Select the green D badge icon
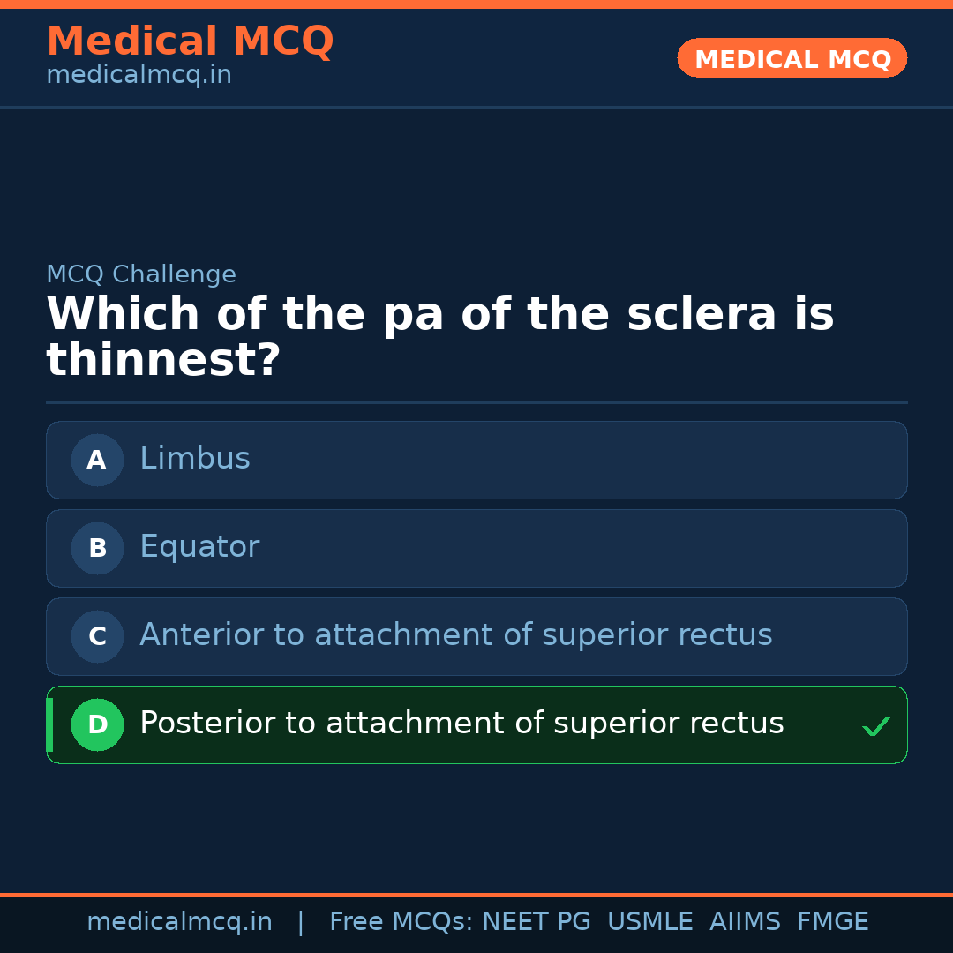 point(97,724)
